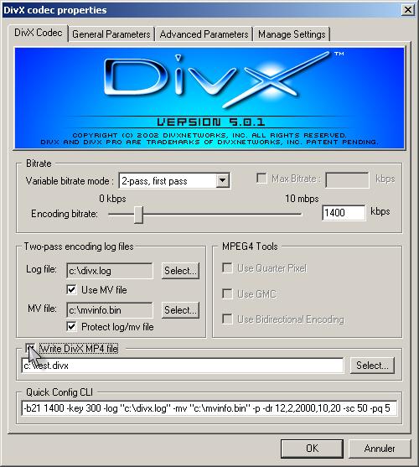419x467 pixels.
Task: Toggle Use GMC checkbox
Action: [x=228, y=293]
